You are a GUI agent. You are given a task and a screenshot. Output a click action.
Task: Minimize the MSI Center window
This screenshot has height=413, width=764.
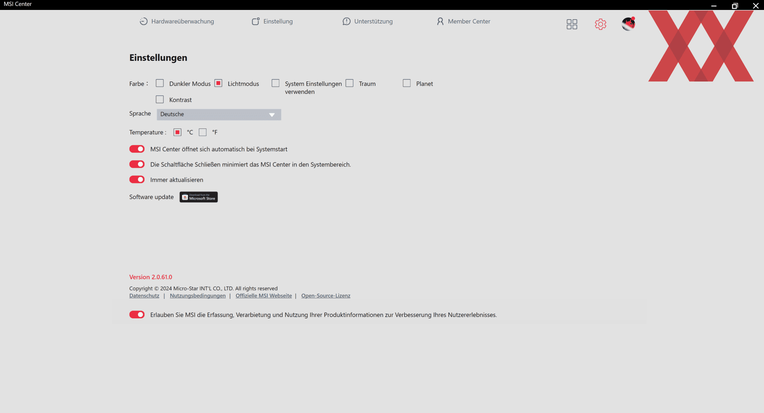(x=714, y=5)
